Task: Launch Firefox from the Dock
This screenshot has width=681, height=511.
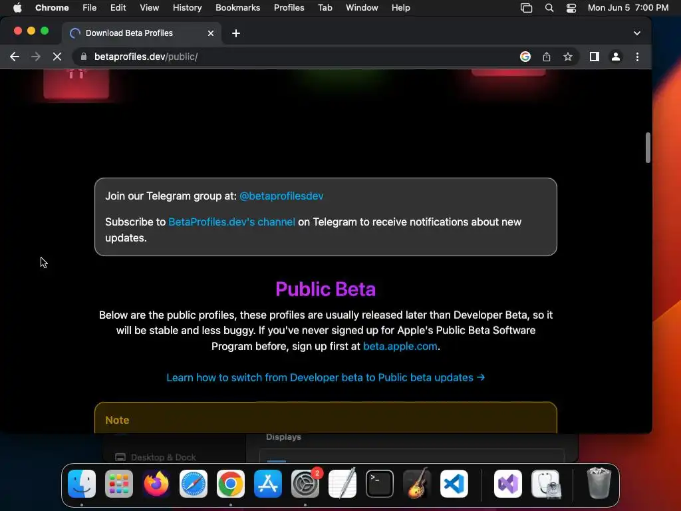Action: pyautogui.click(x=156, y=484)
